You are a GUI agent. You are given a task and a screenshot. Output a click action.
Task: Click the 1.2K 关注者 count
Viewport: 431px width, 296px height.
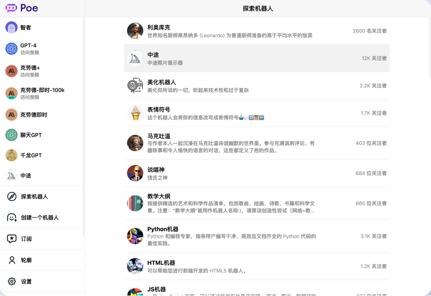pos(373,266)
